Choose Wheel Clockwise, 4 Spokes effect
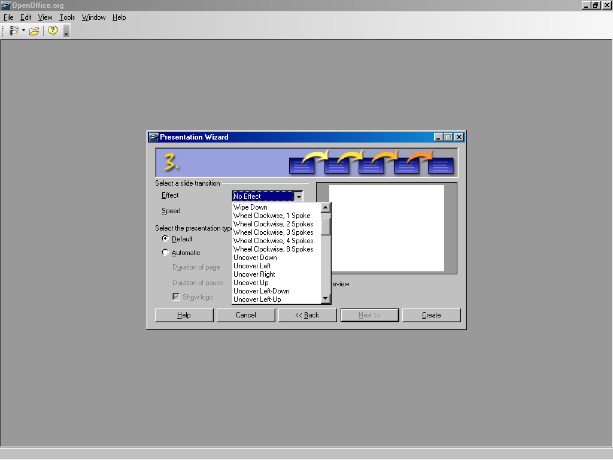Image resolution: width=613 pixels, height=460 pixels. (x=273, y=241)
